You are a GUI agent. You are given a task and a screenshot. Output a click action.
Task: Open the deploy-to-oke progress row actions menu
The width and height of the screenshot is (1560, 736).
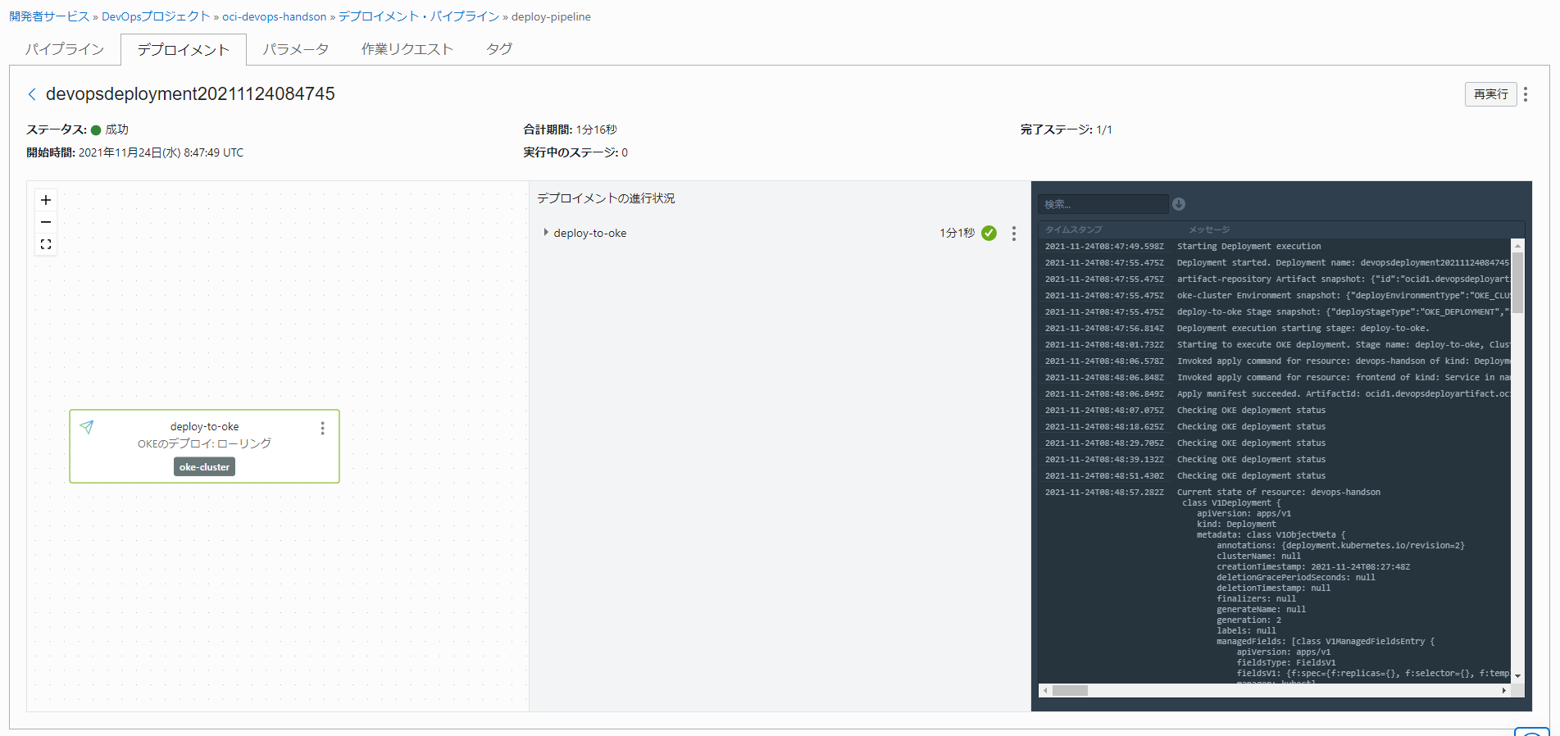(1014, 234)
